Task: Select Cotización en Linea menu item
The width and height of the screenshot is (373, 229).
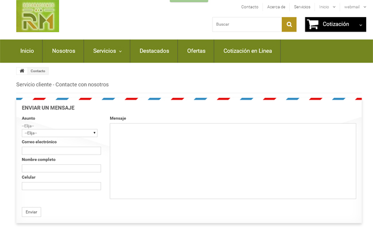Action: 247,51
